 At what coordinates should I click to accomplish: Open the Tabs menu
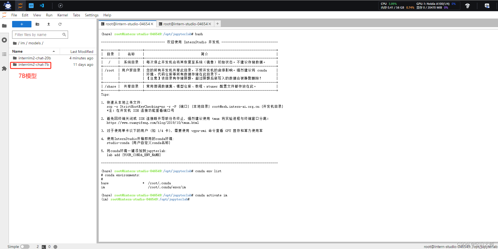coord(77,15)
